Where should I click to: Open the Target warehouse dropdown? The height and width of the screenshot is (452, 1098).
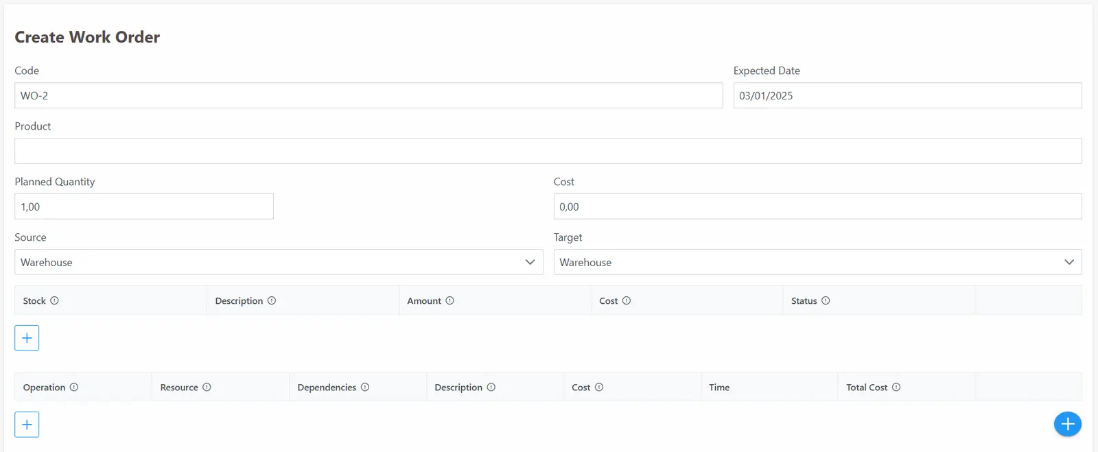tap(818, 262)
